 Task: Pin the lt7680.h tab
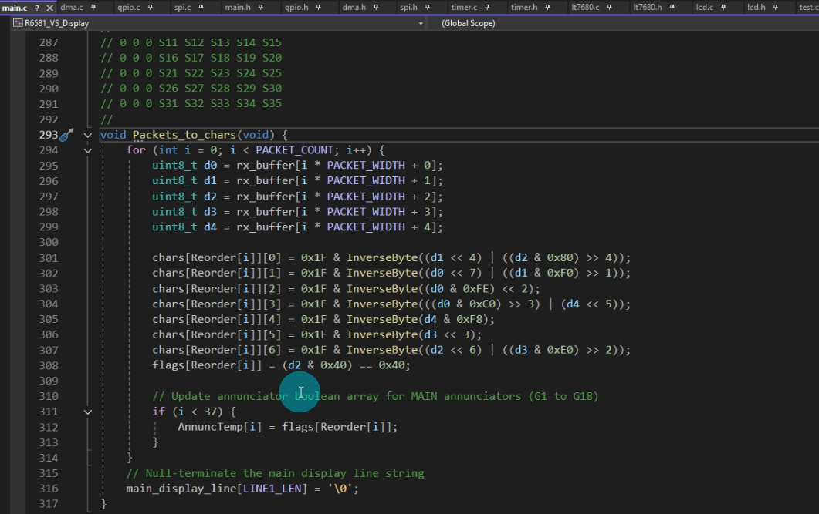coord(672,7)
